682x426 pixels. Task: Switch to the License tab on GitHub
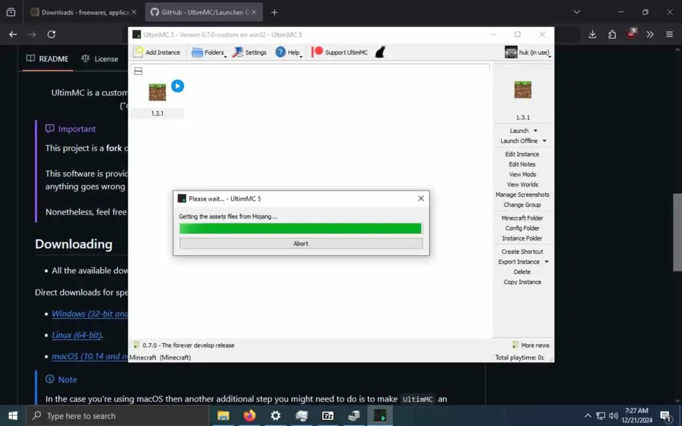(x=100, y=59)
